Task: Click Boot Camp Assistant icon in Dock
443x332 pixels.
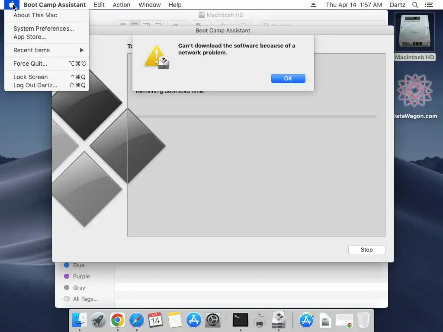Action: point(279,320)
